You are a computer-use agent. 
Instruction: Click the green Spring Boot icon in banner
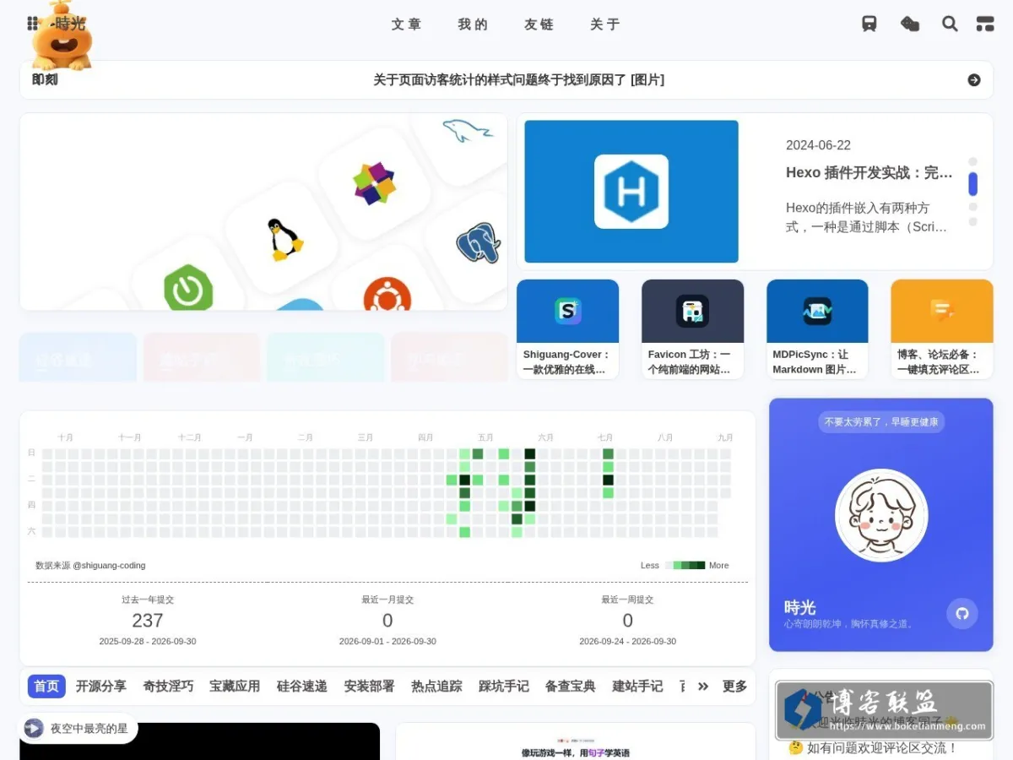click(188, 288)
